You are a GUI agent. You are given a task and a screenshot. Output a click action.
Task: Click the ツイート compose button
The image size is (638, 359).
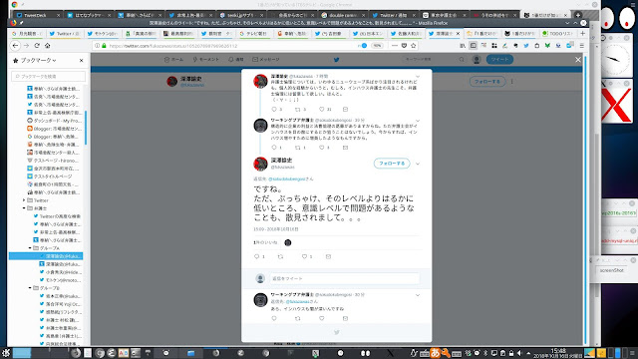click(x=499, y=60)
